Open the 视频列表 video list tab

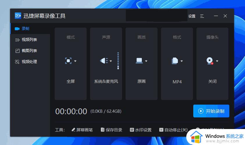click(30, 40)
